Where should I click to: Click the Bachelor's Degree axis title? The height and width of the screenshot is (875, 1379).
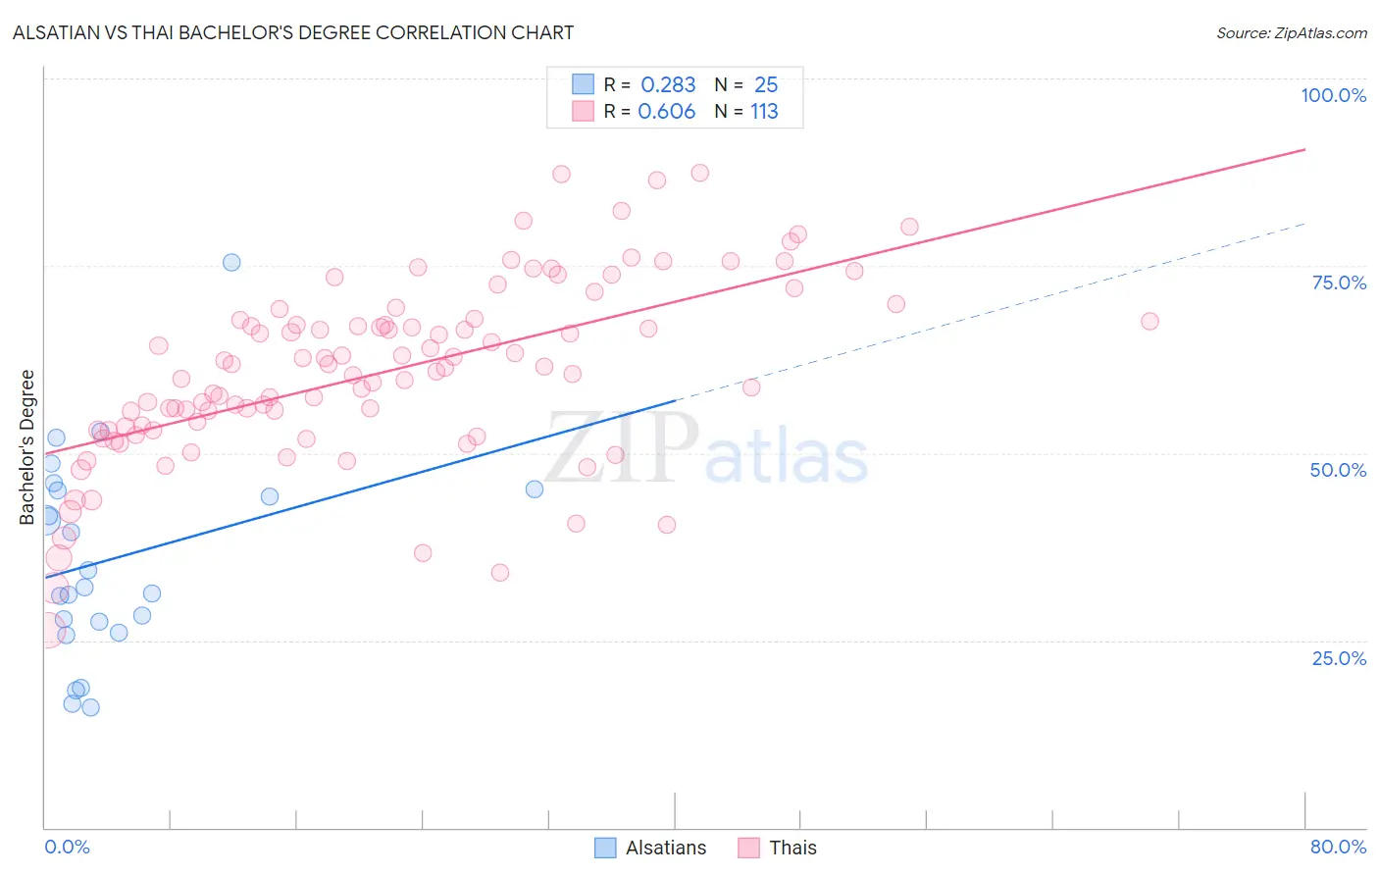(27, 447)
